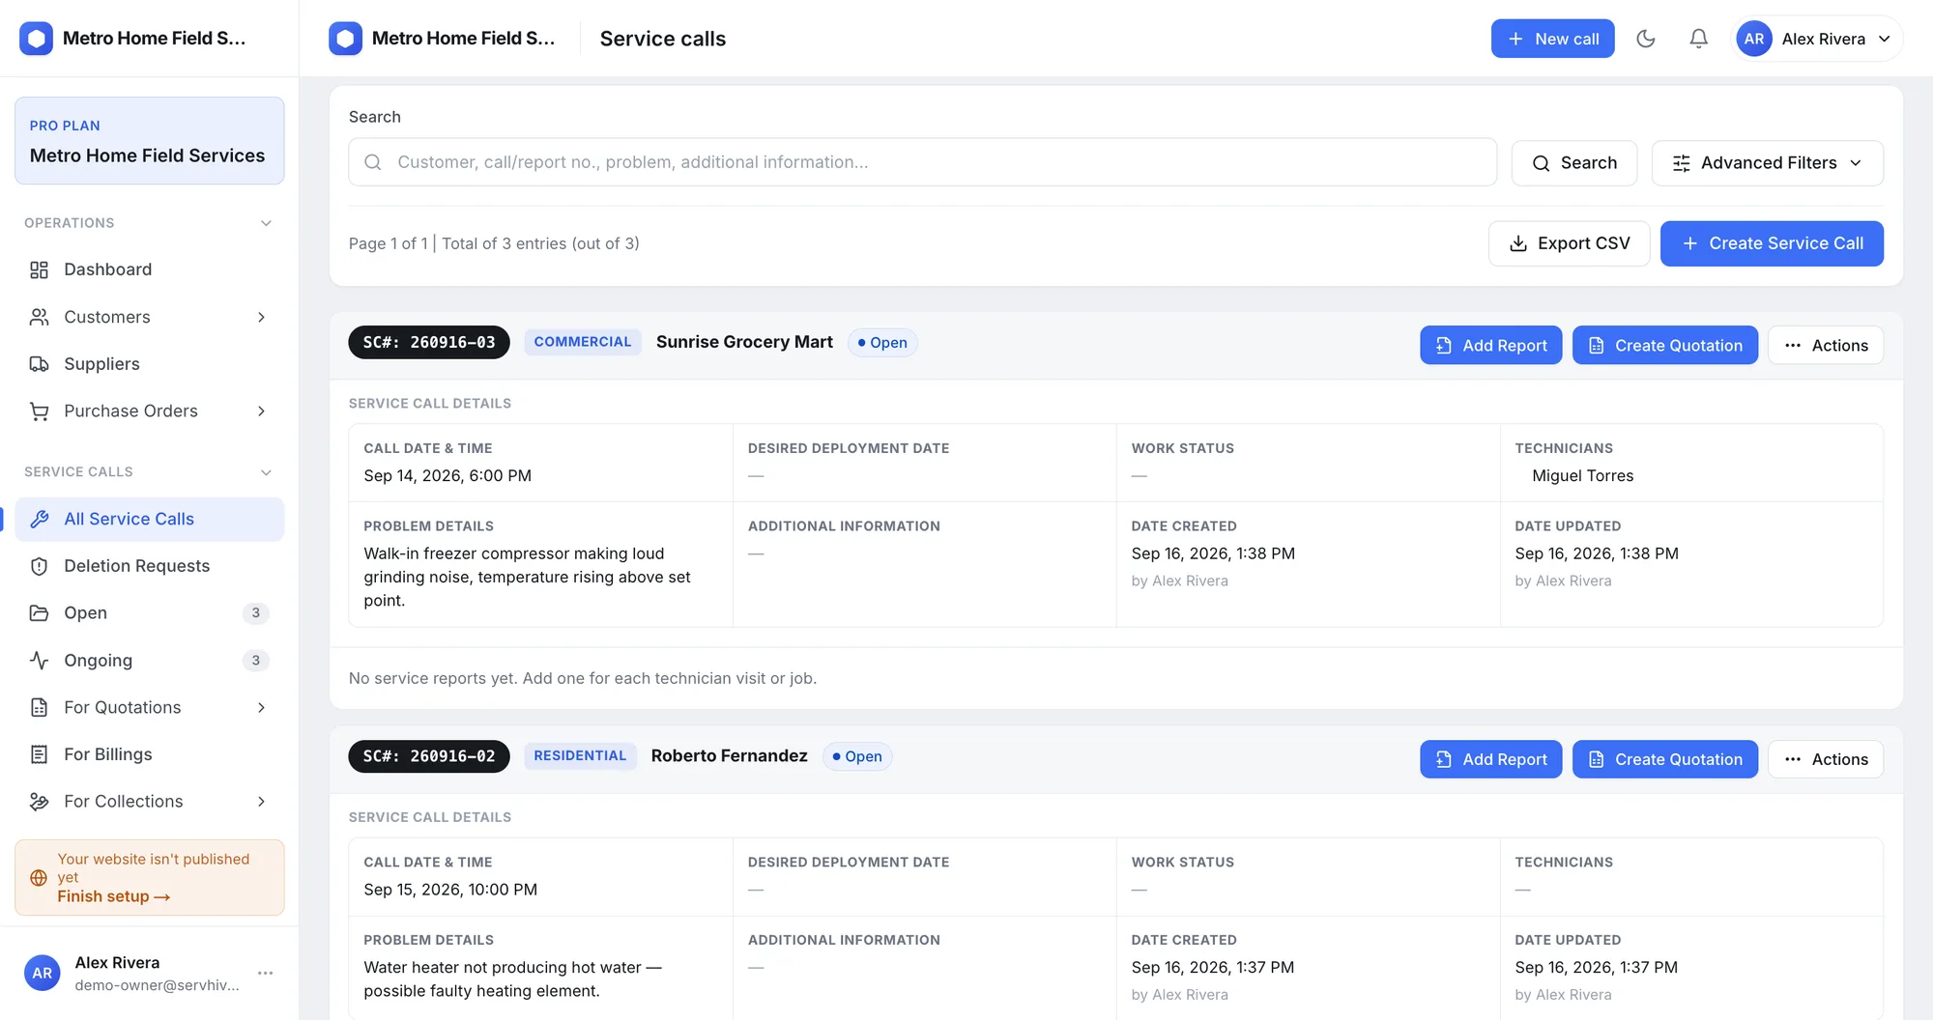Open the Ongoing calls list
The height and width of the screenshot is (1020, 1933).
(x=149, y=661)
